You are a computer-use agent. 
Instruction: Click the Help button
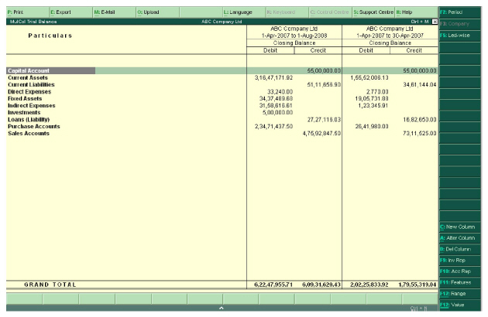pos(416,12)
